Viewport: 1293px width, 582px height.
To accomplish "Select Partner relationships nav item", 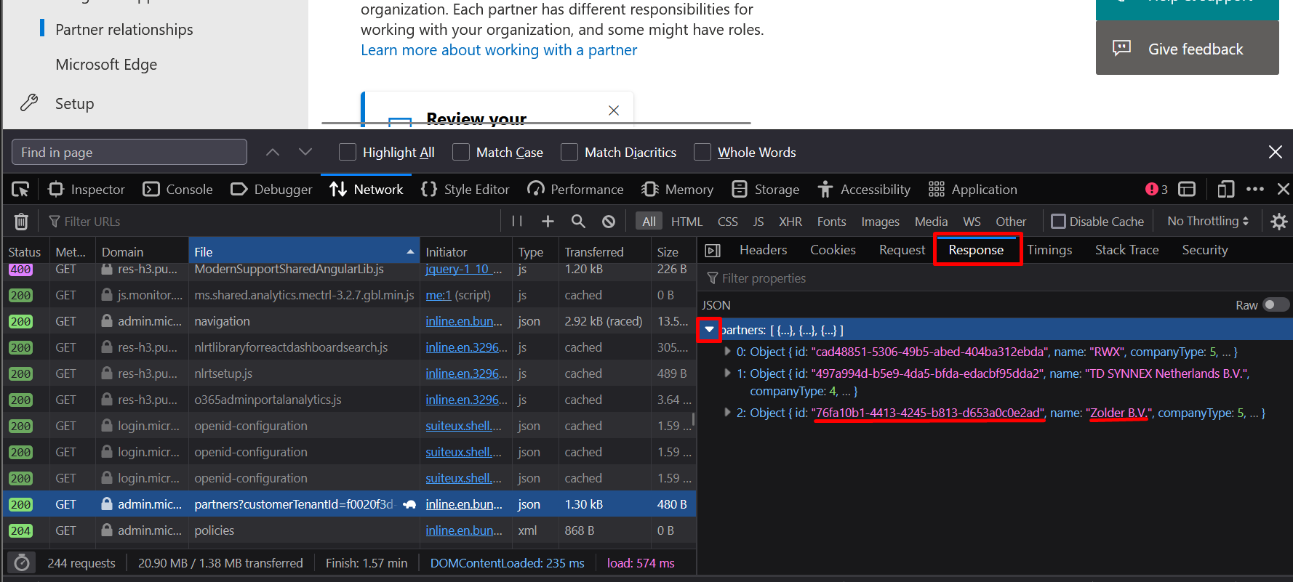I will pos(124,30).
